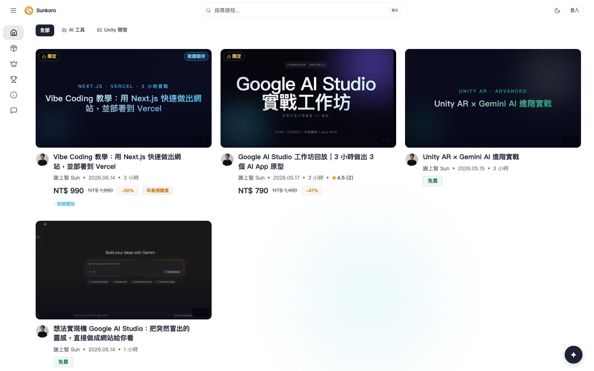This screenshot has height=371, width=594.
Task: Open the Vibe Coding 教學 course title
Action: point(117,162)
